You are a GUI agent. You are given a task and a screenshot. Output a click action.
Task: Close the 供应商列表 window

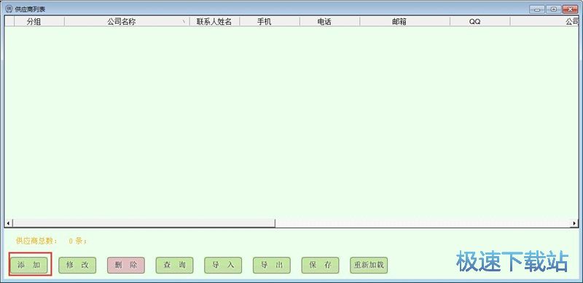click(571, 9)
